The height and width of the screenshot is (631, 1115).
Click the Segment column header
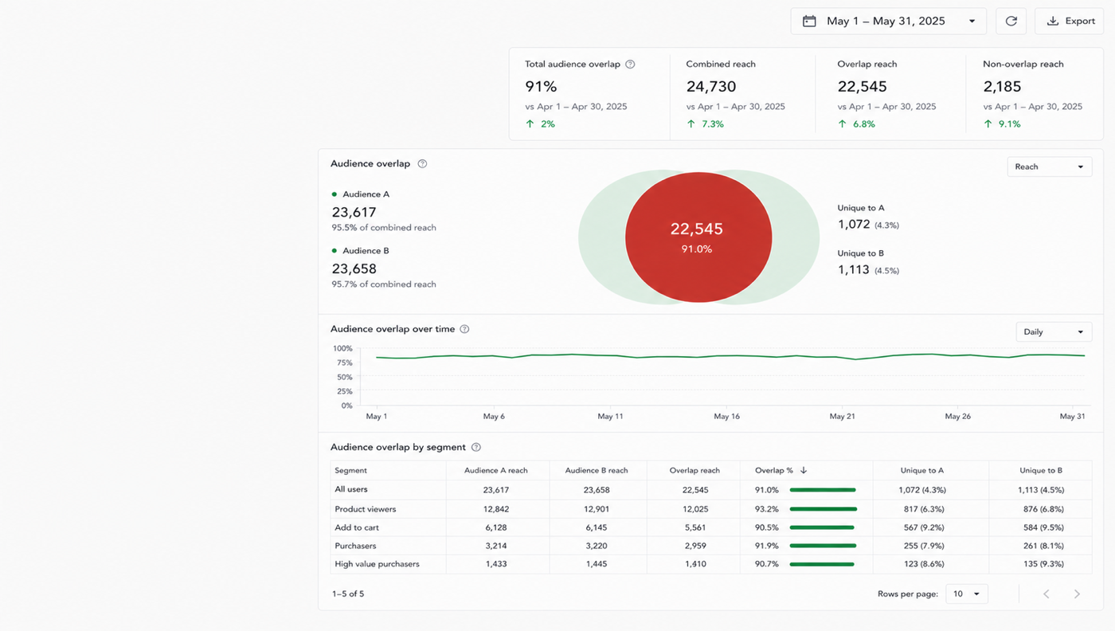coord(350,471)
